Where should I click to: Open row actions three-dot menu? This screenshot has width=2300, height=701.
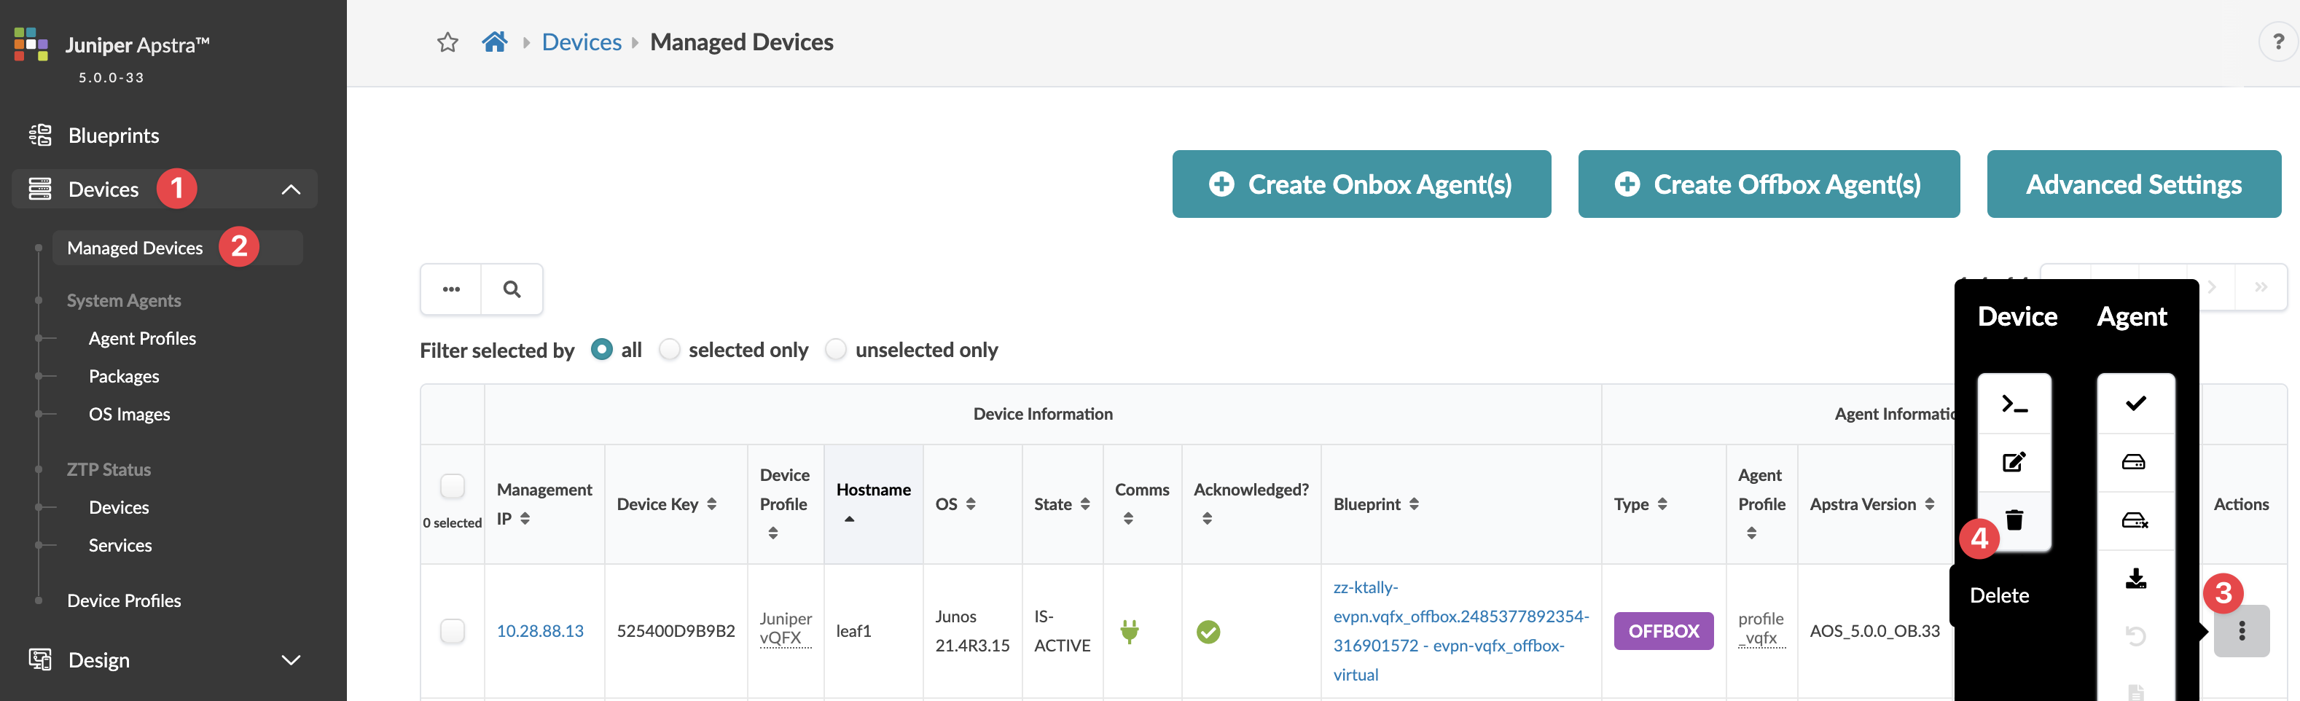click(2241, 631)
